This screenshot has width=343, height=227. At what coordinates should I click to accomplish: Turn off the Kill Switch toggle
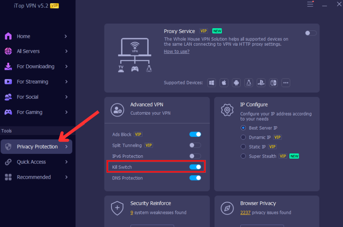(195, 167)
